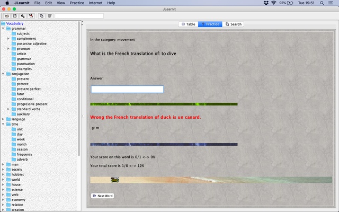Select the economy folder
This screenshot has height=212, width=339.
[x=16, y=200]
